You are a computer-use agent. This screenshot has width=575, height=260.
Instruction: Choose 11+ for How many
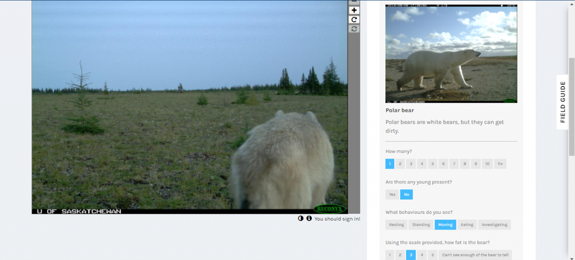[500, 164]
